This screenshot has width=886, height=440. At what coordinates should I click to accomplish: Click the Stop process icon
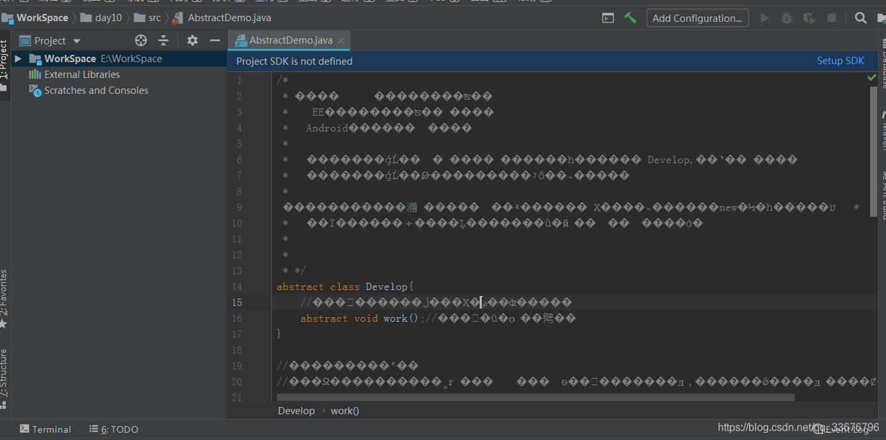[831, 18]
